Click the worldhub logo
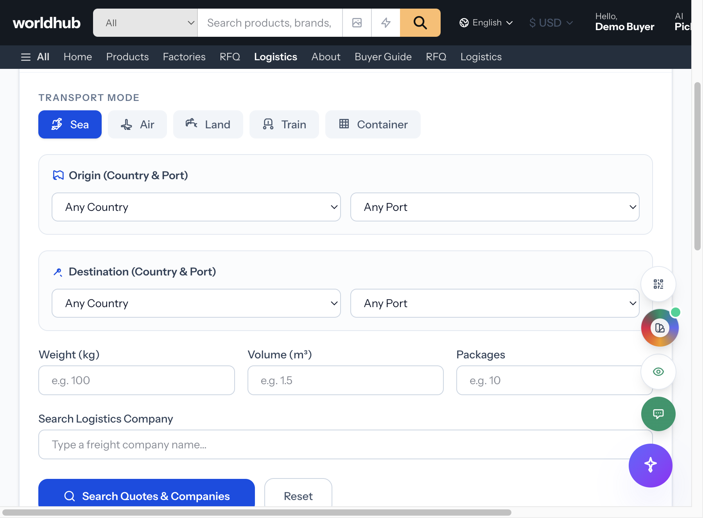703x518 pixels. (47, 23)
